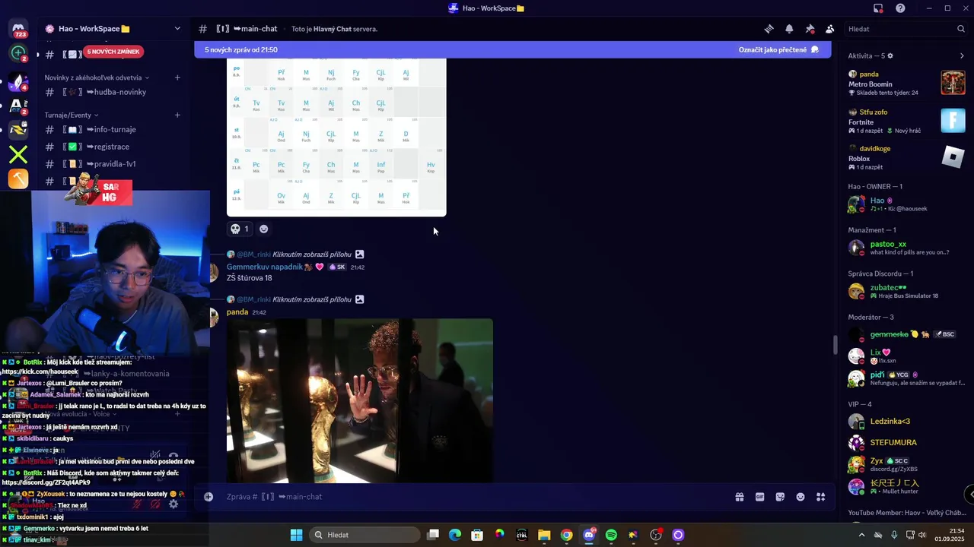The image size is (974, 547).
Task: Open Spotify from taskbar
Action: (x=611, y=535)
